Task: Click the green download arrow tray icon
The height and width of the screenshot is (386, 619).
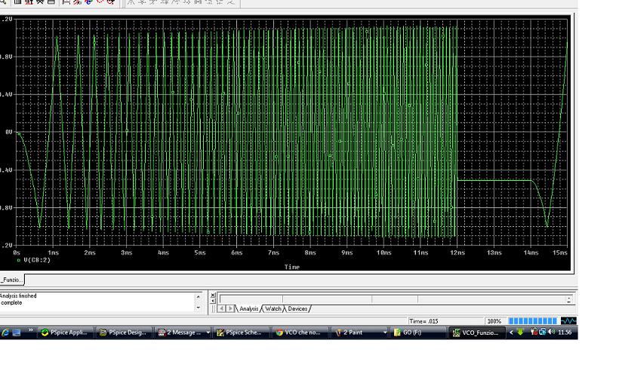Action: point(520,332)
